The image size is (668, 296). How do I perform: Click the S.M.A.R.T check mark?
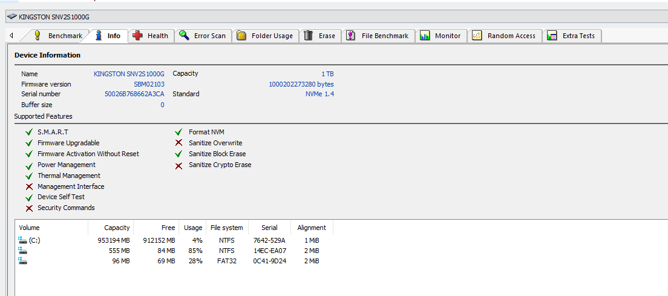(x=30, y=132)
